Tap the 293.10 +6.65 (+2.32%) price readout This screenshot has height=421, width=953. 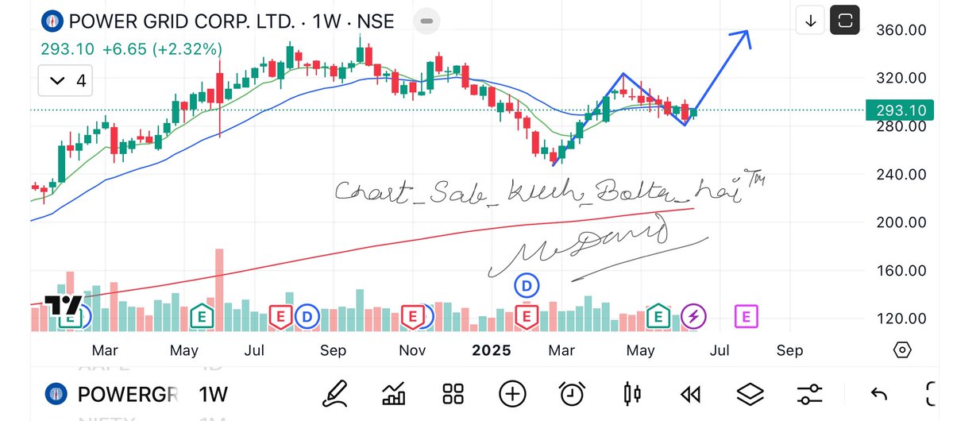[132, 49]
